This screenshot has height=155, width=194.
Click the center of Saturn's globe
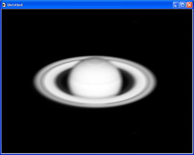[x=95, y=78]
